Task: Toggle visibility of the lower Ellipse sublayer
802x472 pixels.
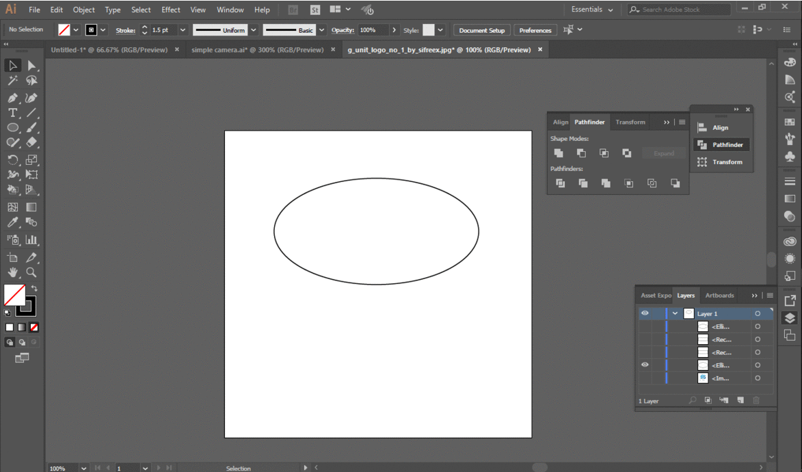Action: [x=644, y=365]
